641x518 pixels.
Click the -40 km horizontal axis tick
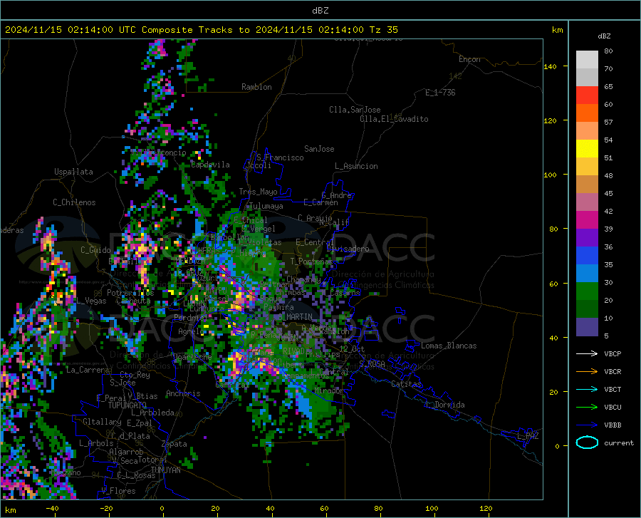52,508
